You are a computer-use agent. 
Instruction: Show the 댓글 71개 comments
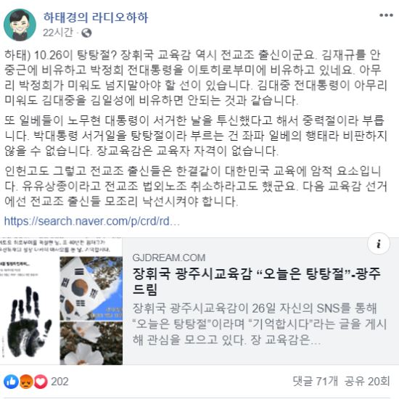[316, 381]
